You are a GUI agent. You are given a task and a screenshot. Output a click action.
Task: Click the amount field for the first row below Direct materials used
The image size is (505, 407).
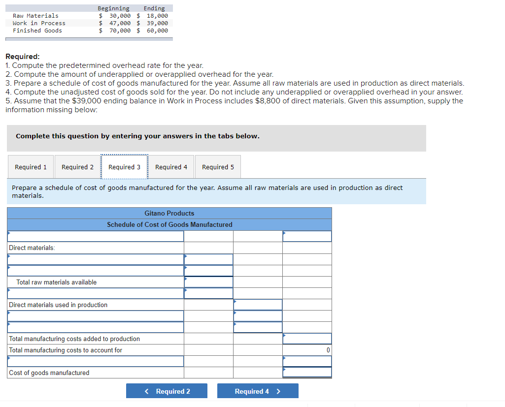[x=258, y=316]
